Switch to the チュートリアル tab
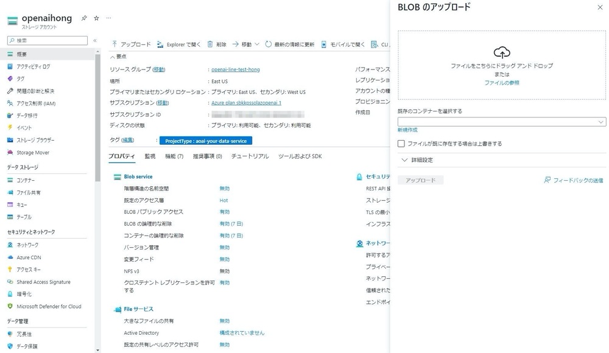The width and height of the screenshot is (609, 353). click(250, 156)
